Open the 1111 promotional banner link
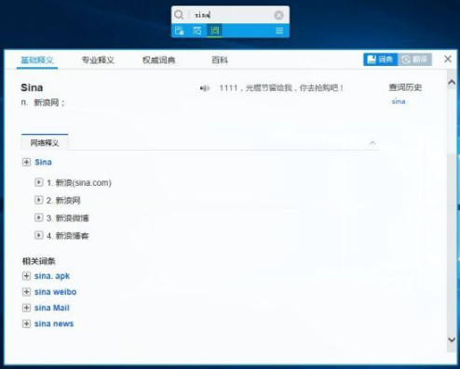460x369 pixels. coord(281,88)
